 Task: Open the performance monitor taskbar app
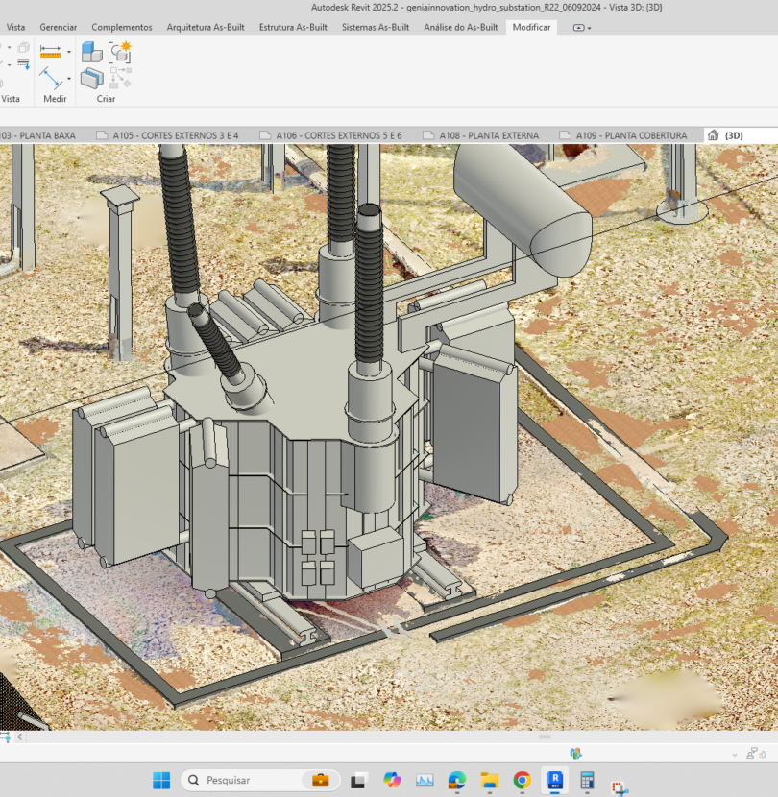point(425,780)
